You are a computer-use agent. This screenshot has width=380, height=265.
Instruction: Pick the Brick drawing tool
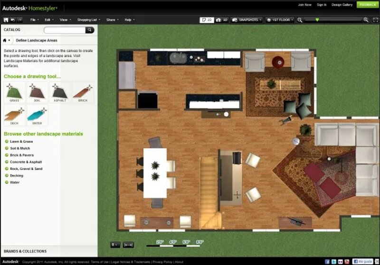(83, 92)
